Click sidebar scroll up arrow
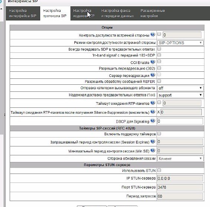 tap(1, 9)
